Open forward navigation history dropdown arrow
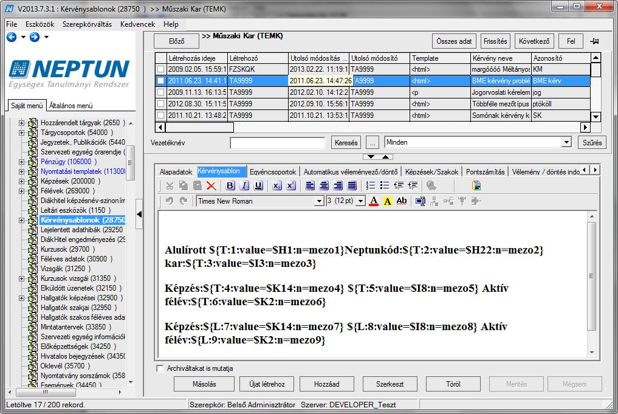618x414 pixels. (x=47, y=37)
